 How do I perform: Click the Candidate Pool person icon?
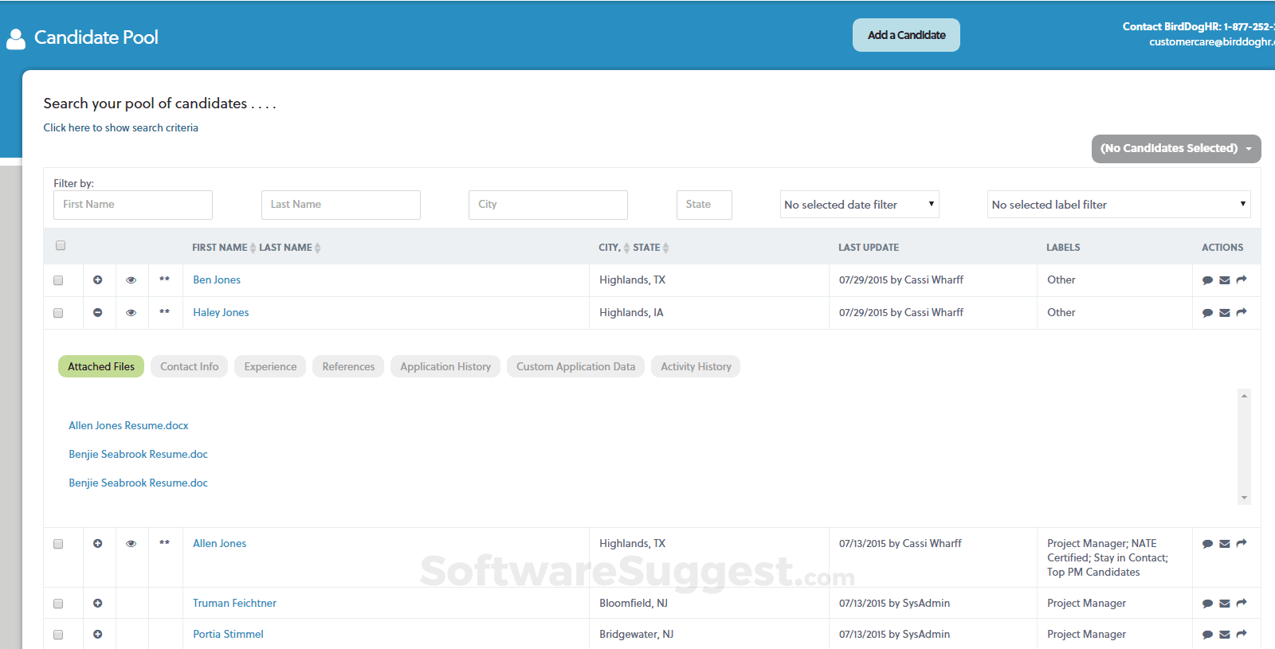[x=16, y=39]
